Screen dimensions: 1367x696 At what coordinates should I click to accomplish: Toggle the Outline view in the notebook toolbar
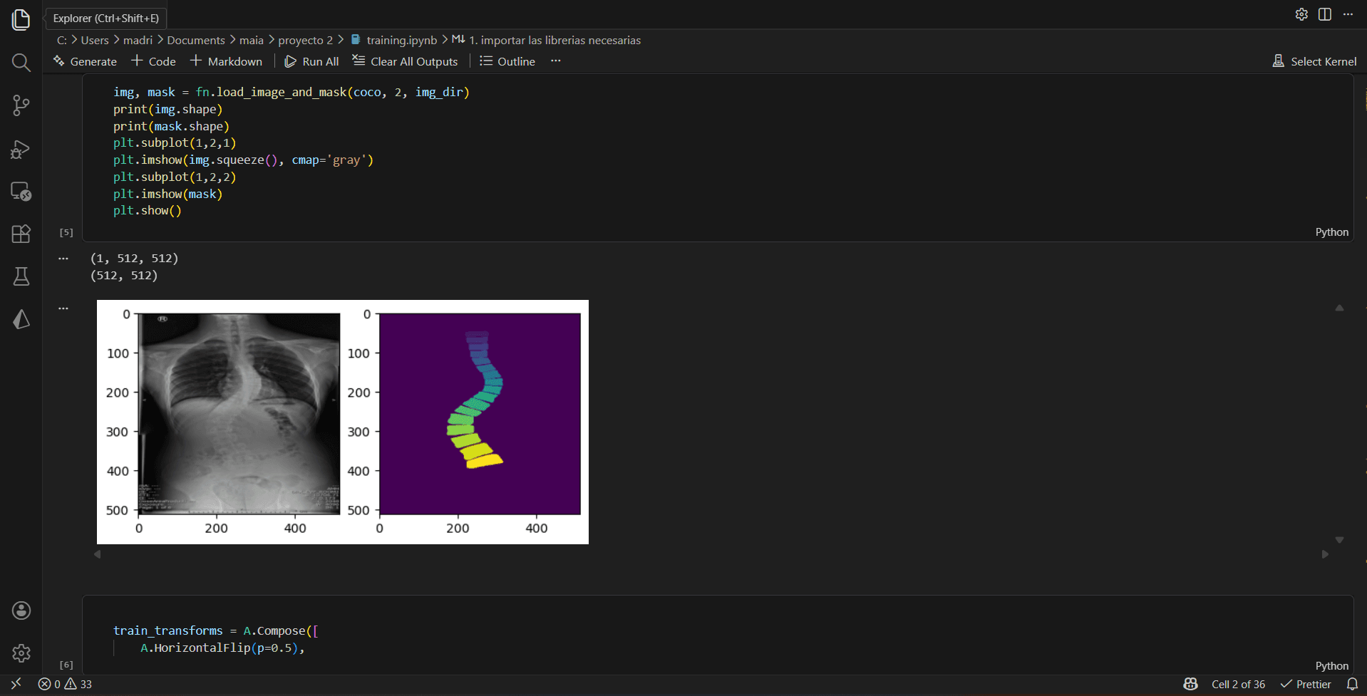coord(507,61)
